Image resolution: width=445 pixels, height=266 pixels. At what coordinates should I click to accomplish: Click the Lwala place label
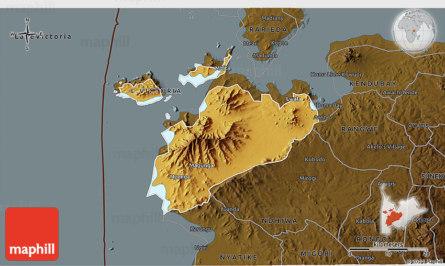(x=294, y=98)
